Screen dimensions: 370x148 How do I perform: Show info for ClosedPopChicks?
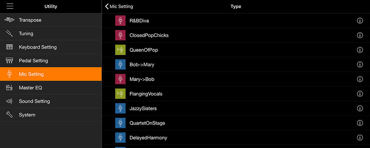(x=360, y=36)
